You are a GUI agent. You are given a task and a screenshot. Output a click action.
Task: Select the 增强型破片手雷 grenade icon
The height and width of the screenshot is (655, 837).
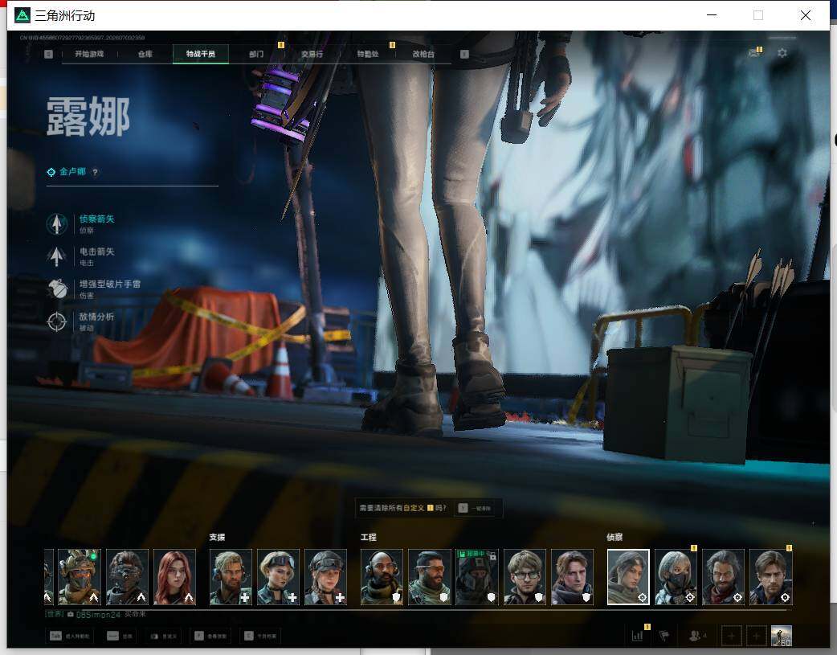(56, 289)
